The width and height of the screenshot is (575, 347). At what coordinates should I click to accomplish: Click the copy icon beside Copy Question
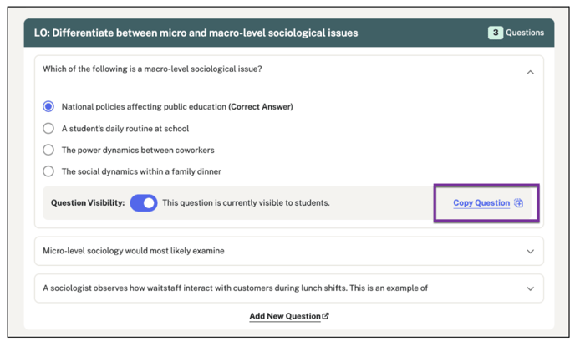point(519,203)
